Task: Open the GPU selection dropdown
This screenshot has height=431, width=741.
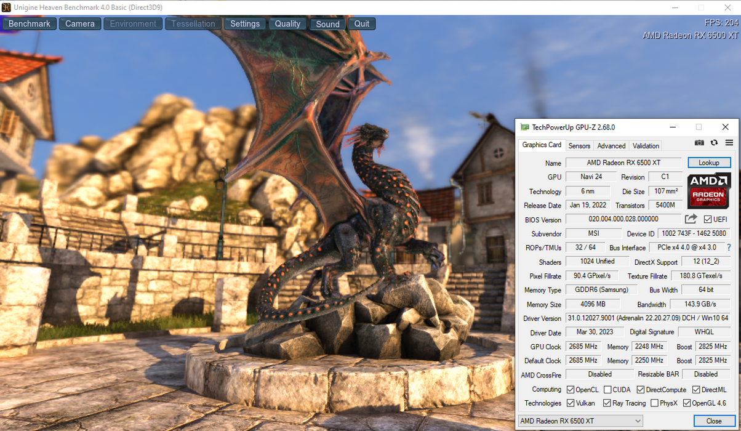Action: pos(580,421)
